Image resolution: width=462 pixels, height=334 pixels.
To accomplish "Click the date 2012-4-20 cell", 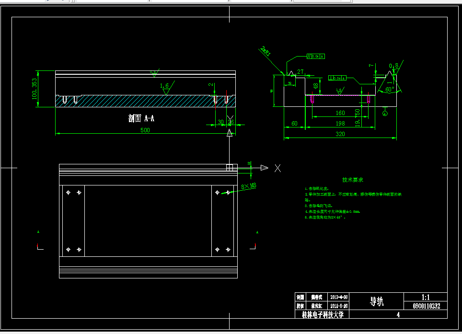I will click(338, 297).
